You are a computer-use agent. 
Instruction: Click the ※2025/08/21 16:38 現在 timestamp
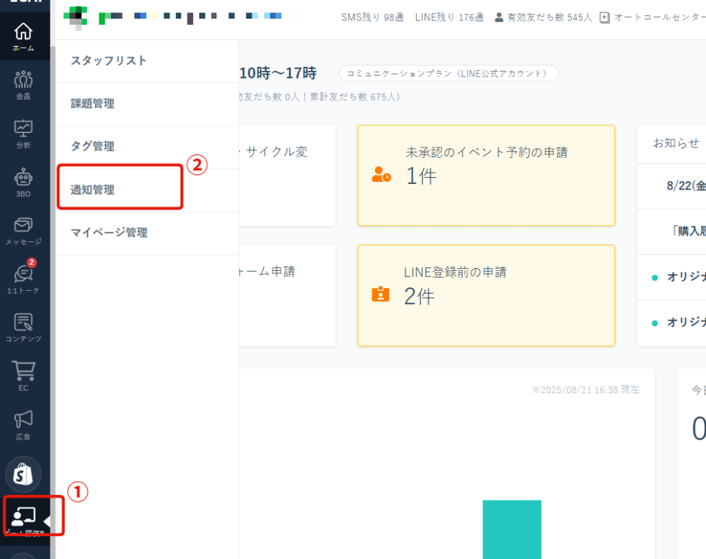click(585, 389)
